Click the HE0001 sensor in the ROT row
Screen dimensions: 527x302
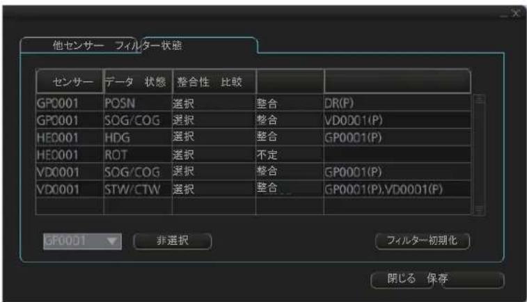70,155
